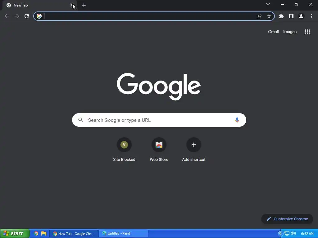Open a new tab with the plus button
The height and width of the screenshot is (238, 318).
[x=84, y=6]
